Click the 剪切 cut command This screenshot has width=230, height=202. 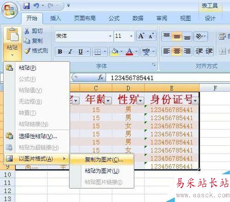(34, 31)
